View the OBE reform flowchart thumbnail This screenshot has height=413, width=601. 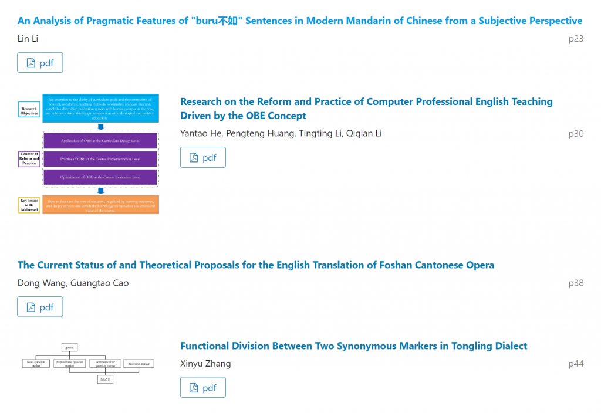[x=89, y=154]
